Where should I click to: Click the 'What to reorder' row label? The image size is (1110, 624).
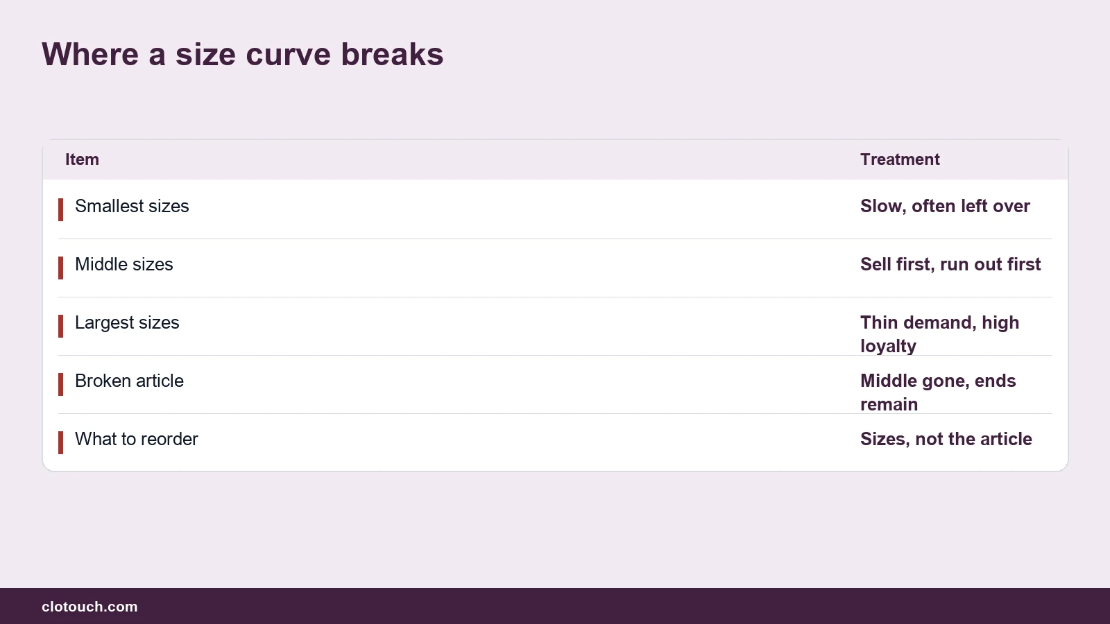[x=137, y=439]
